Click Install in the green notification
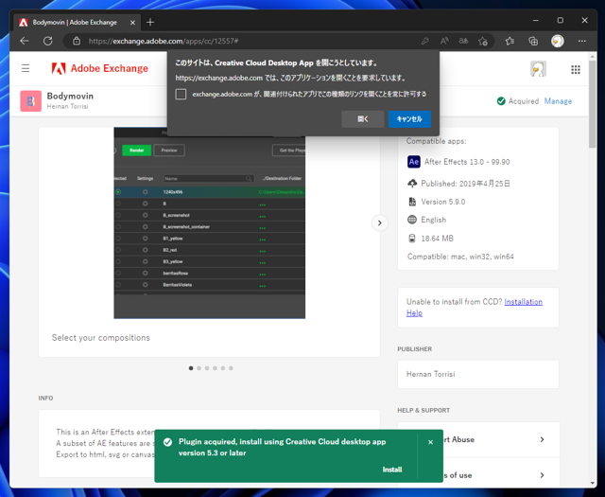Screen dimensions: 605x497 [x=392, y=470]
